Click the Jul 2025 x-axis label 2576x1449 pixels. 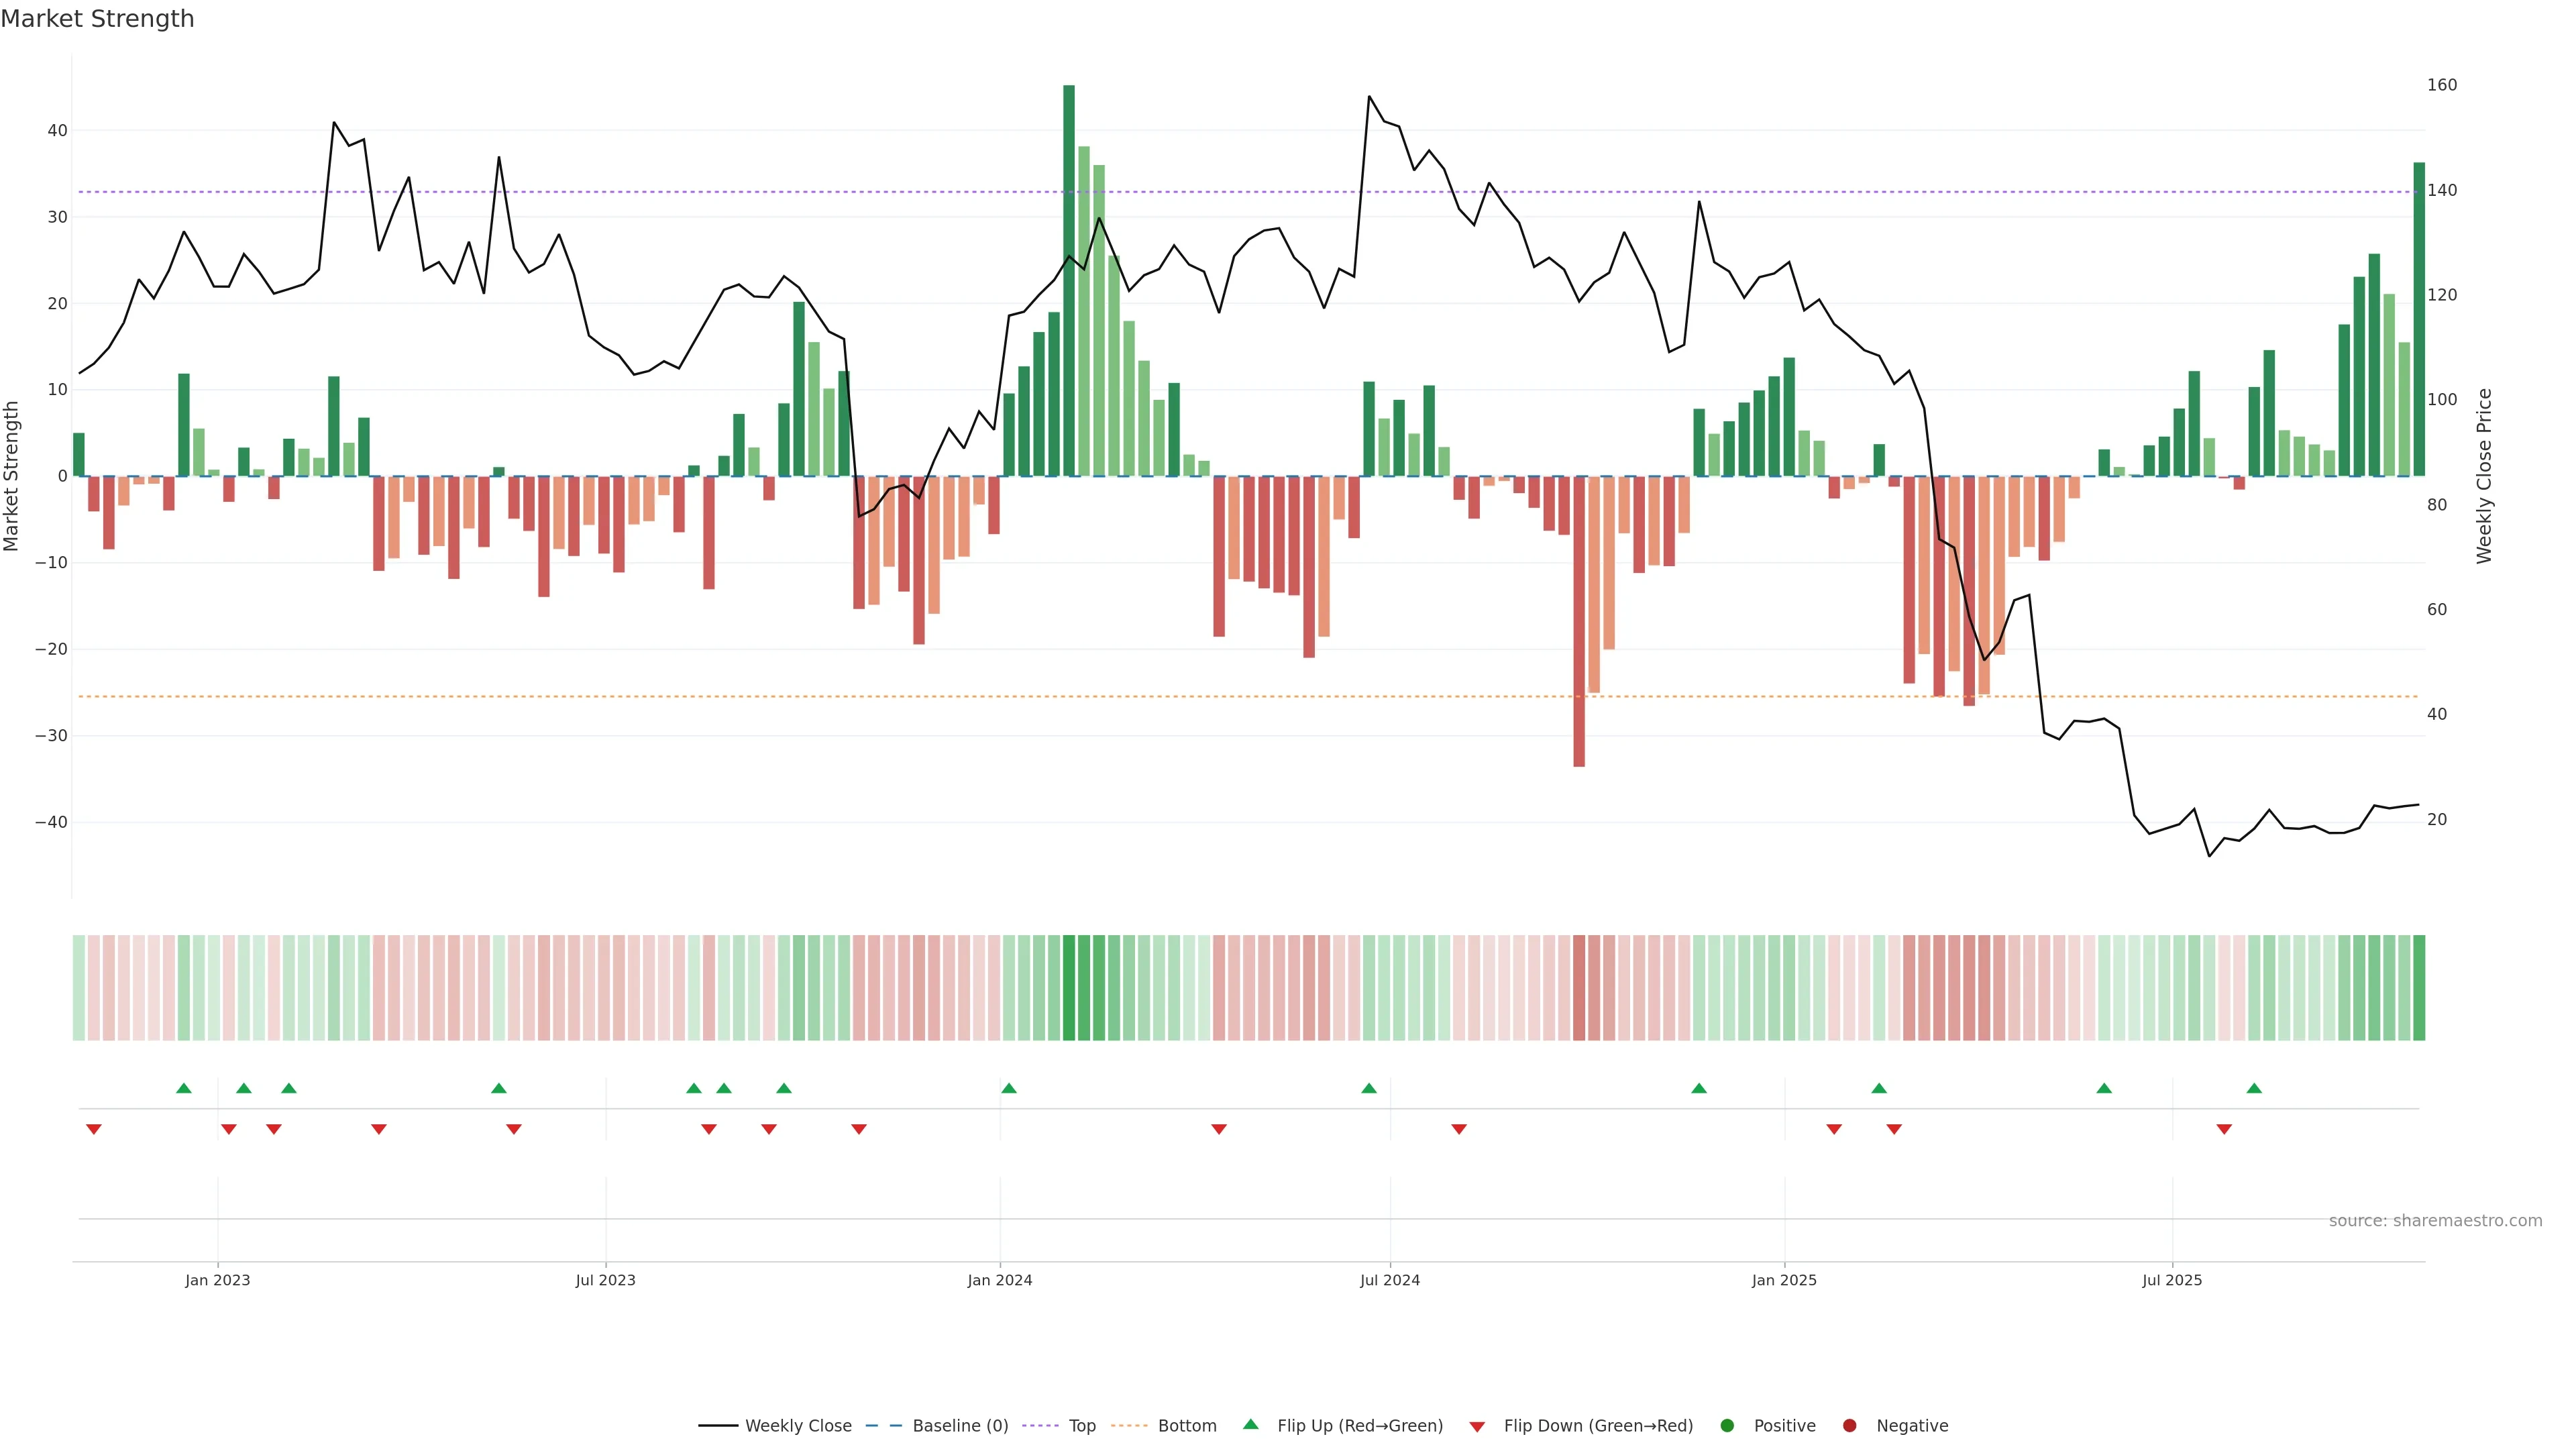(x=2172, y=1280)
